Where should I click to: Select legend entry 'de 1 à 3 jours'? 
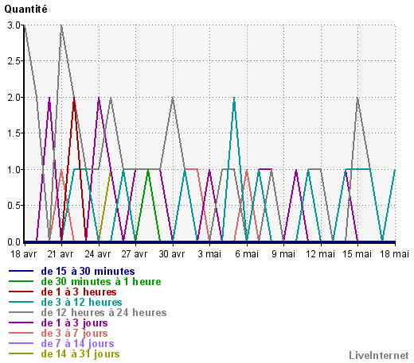pyautogui.click(x=74, y=323)
